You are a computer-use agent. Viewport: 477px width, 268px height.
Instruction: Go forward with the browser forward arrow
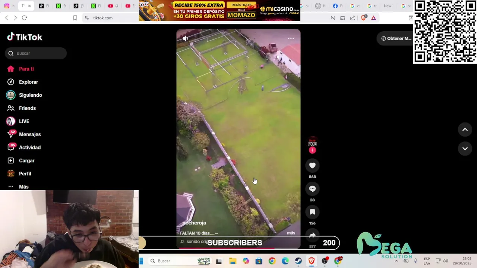pos(15,18)
